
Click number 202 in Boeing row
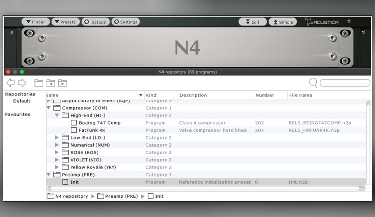(259, 122)
